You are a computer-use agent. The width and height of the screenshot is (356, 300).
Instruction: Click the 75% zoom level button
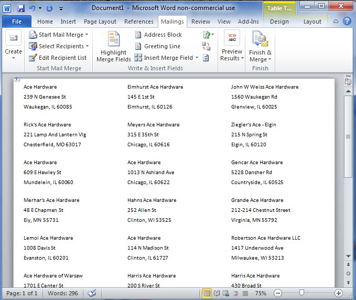261,293
